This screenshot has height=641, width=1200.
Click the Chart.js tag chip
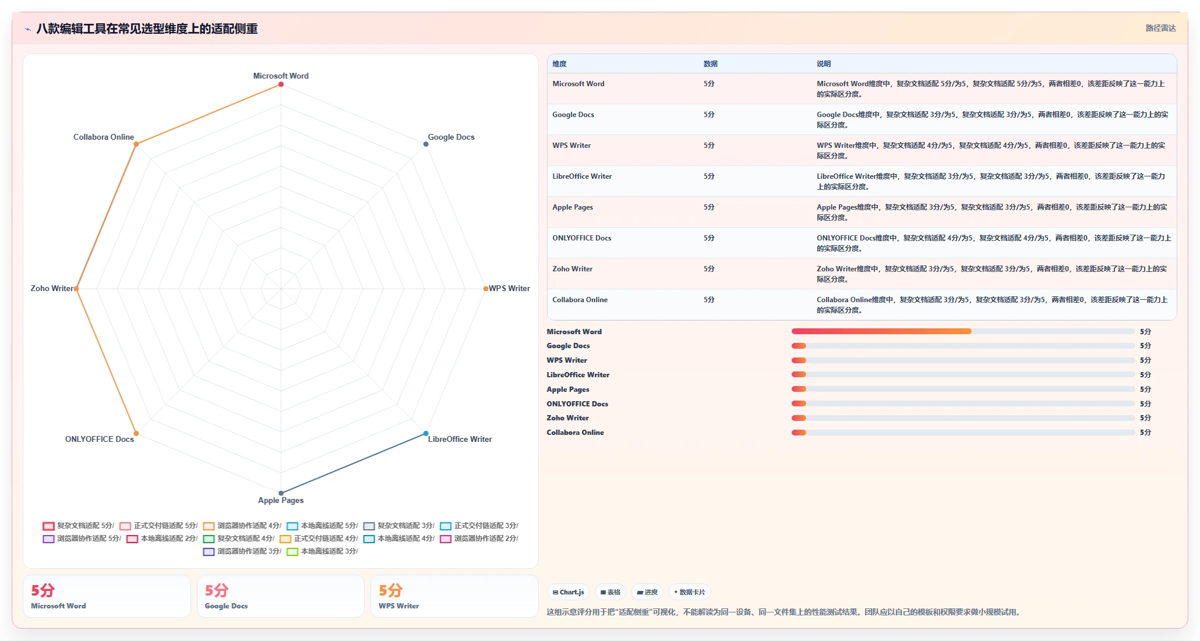(568, 592)
